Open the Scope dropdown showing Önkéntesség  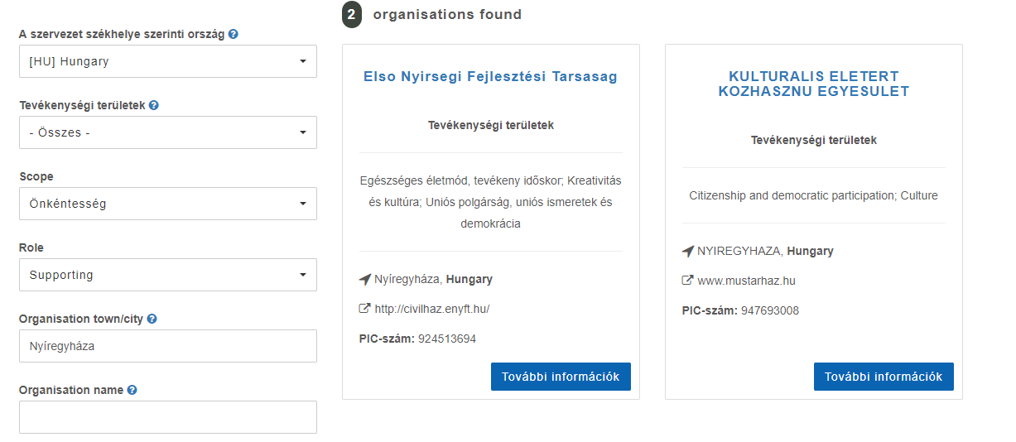(167, 204)
